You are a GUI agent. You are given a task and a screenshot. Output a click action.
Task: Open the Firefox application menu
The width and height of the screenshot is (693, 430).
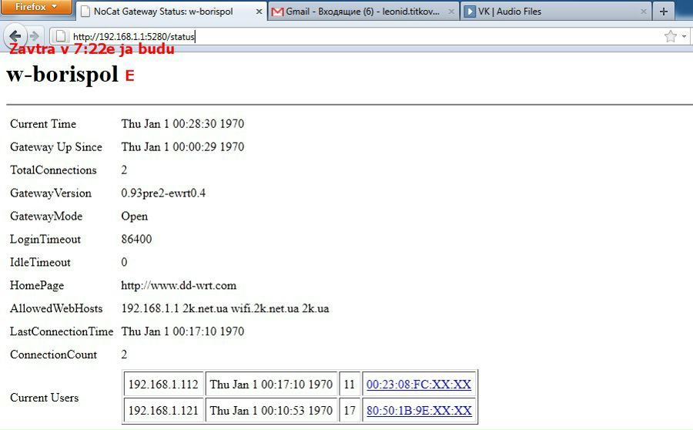[x=36, y=7]
